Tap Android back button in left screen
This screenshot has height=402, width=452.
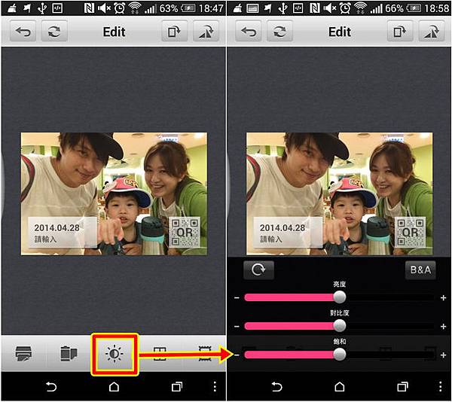pyautogui.click(x=51, y=387)
